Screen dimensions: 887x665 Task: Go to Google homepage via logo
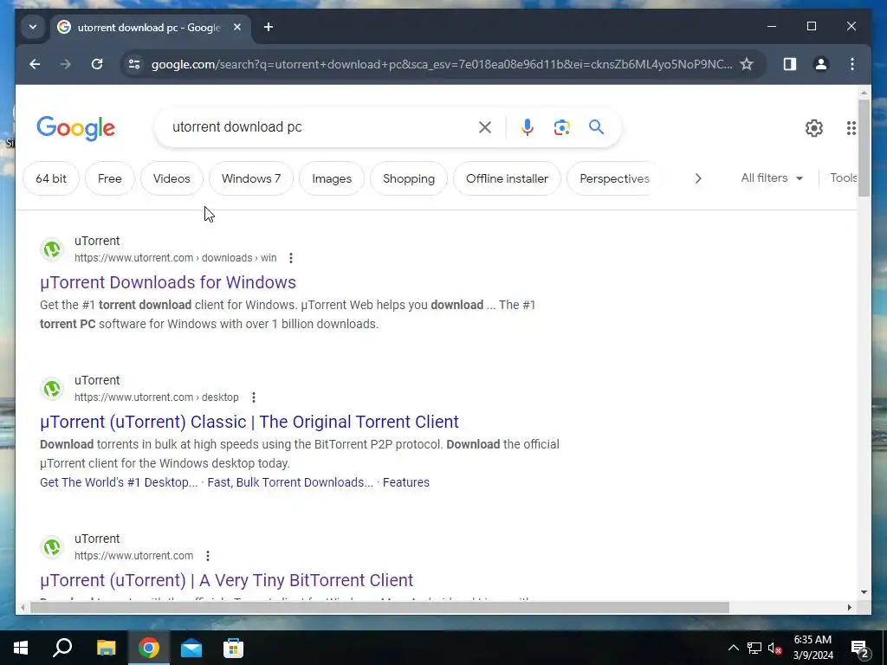click(x=76, y=128)
